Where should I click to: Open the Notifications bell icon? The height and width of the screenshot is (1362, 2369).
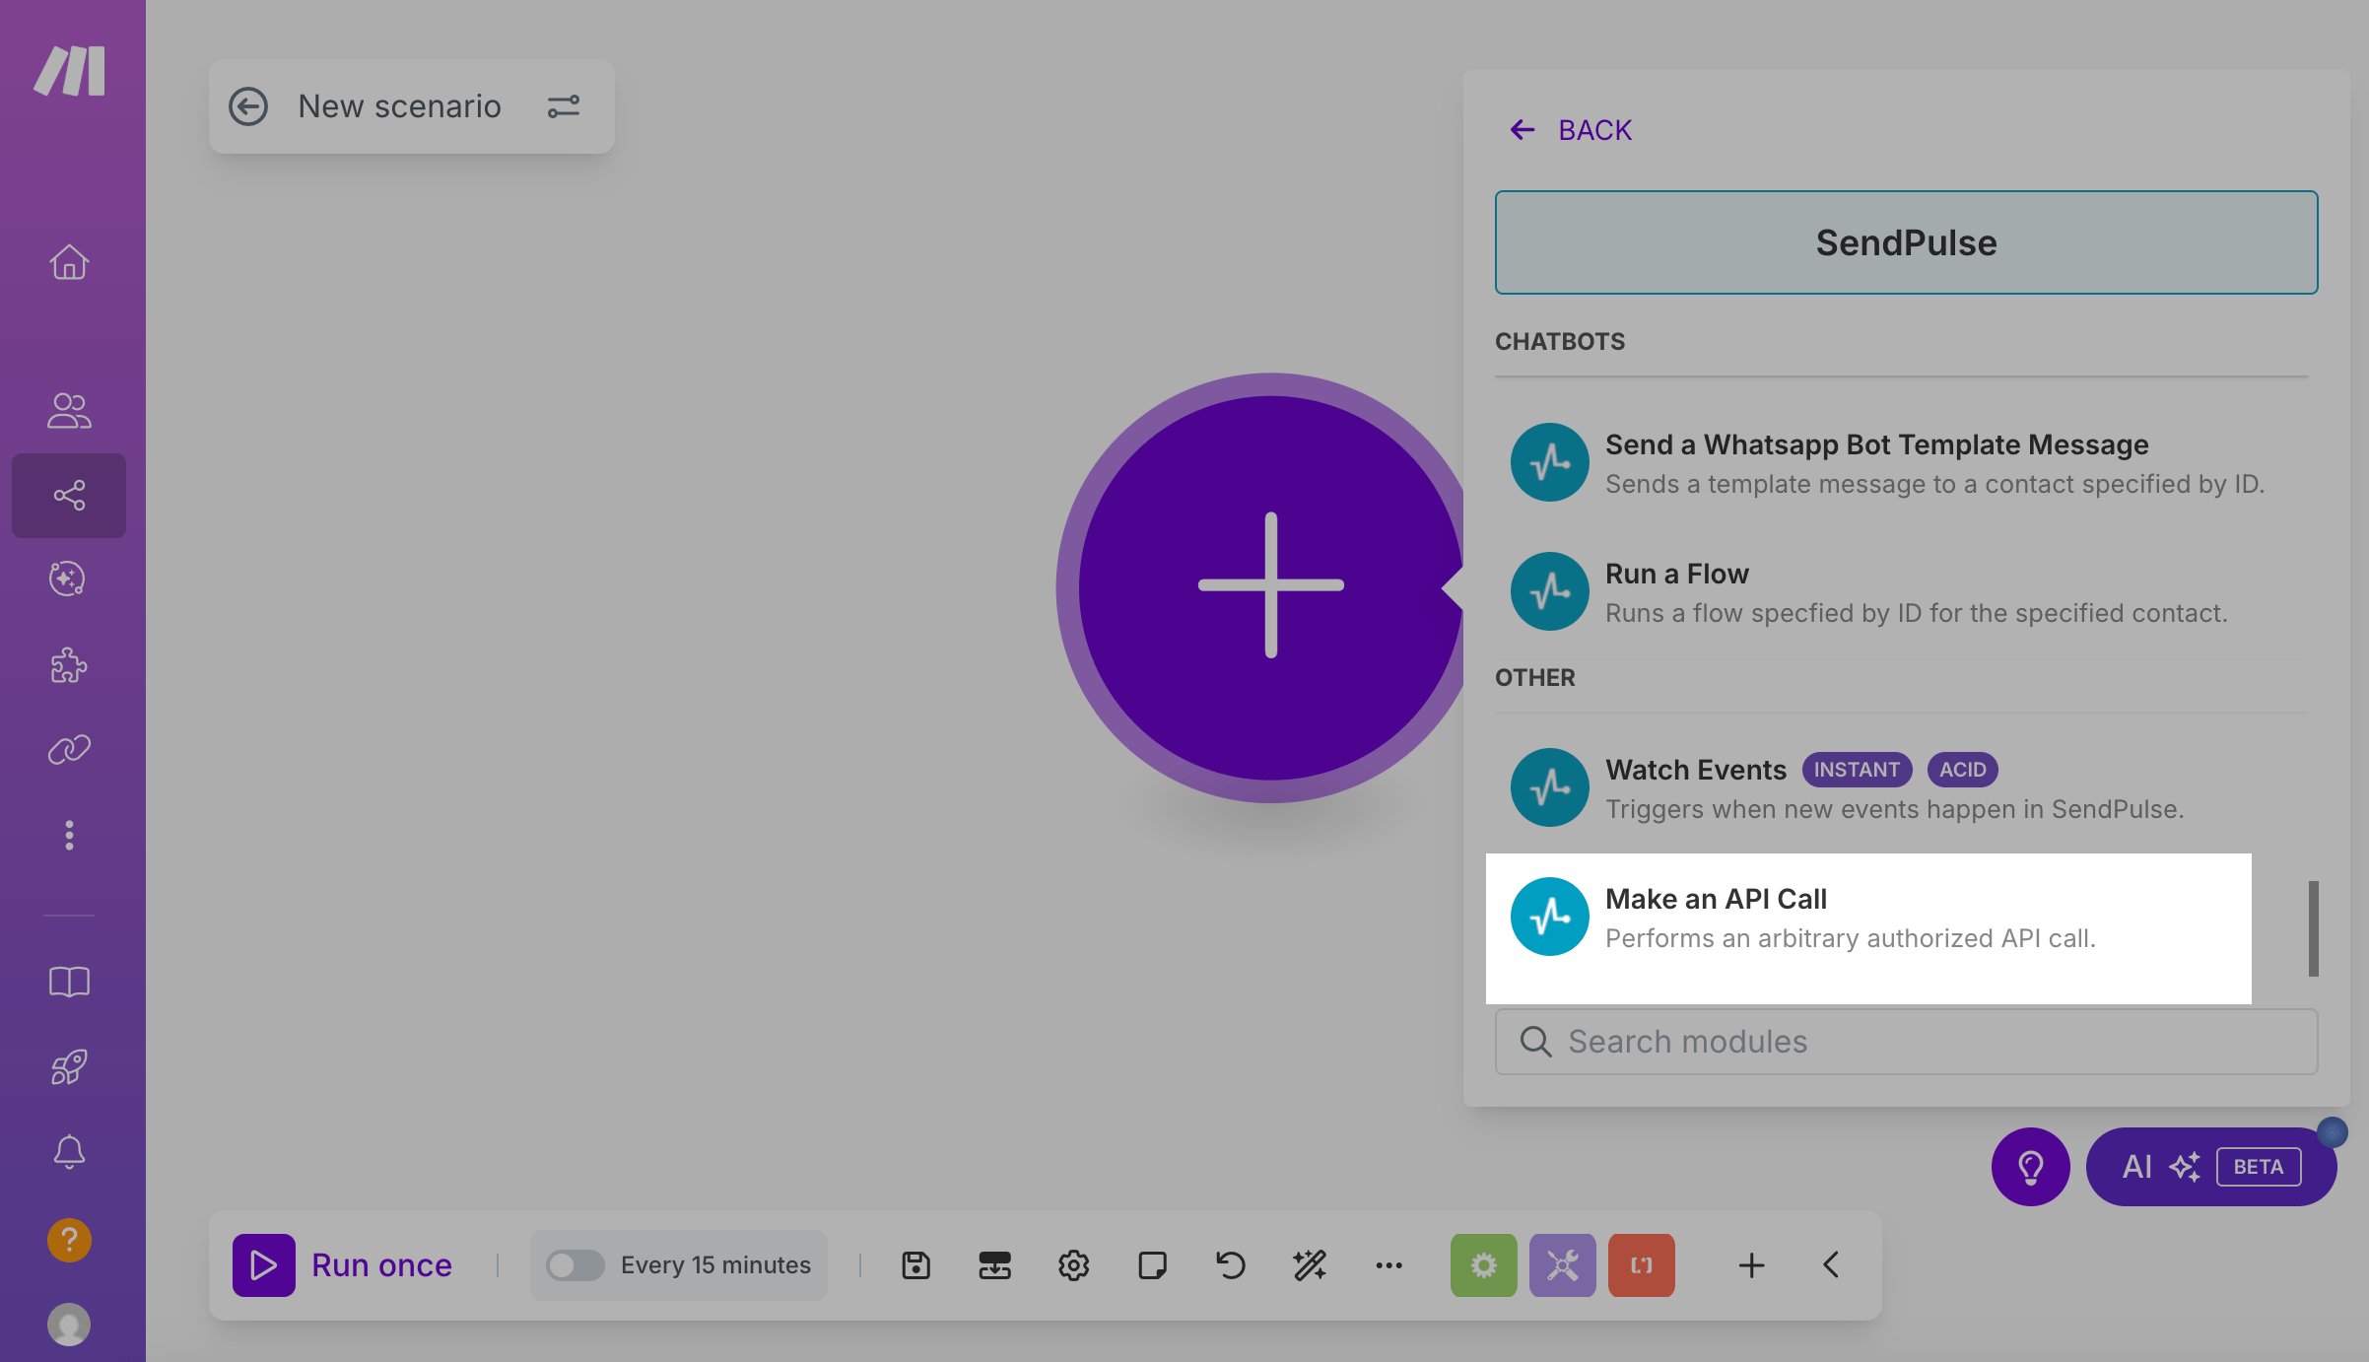click(69, 1151)
